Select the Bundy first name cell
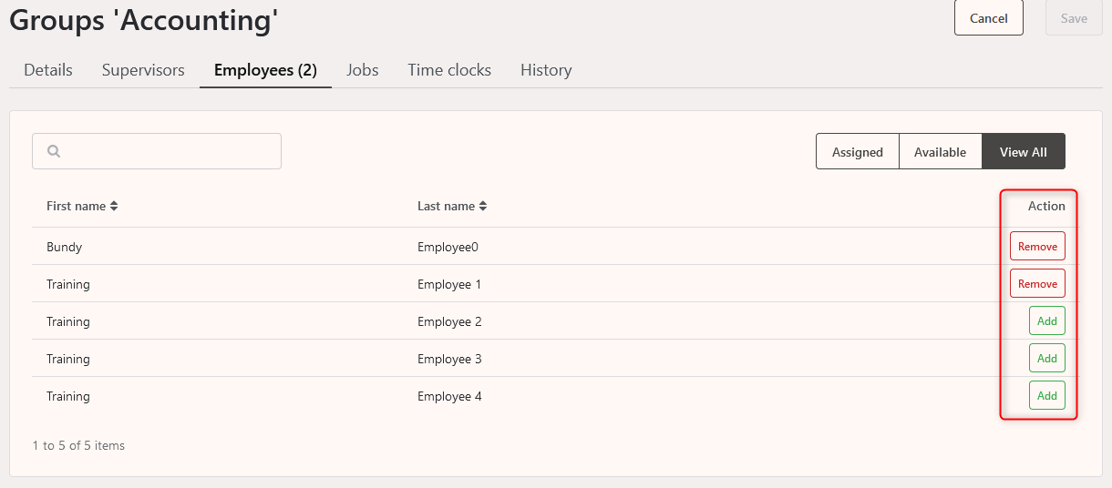 tap(65, 247)
